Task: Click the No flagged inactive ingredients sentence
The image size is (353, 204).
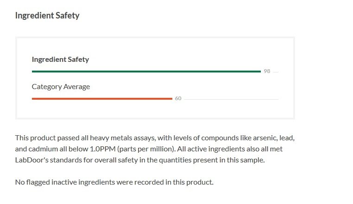Action: (114, 182)
